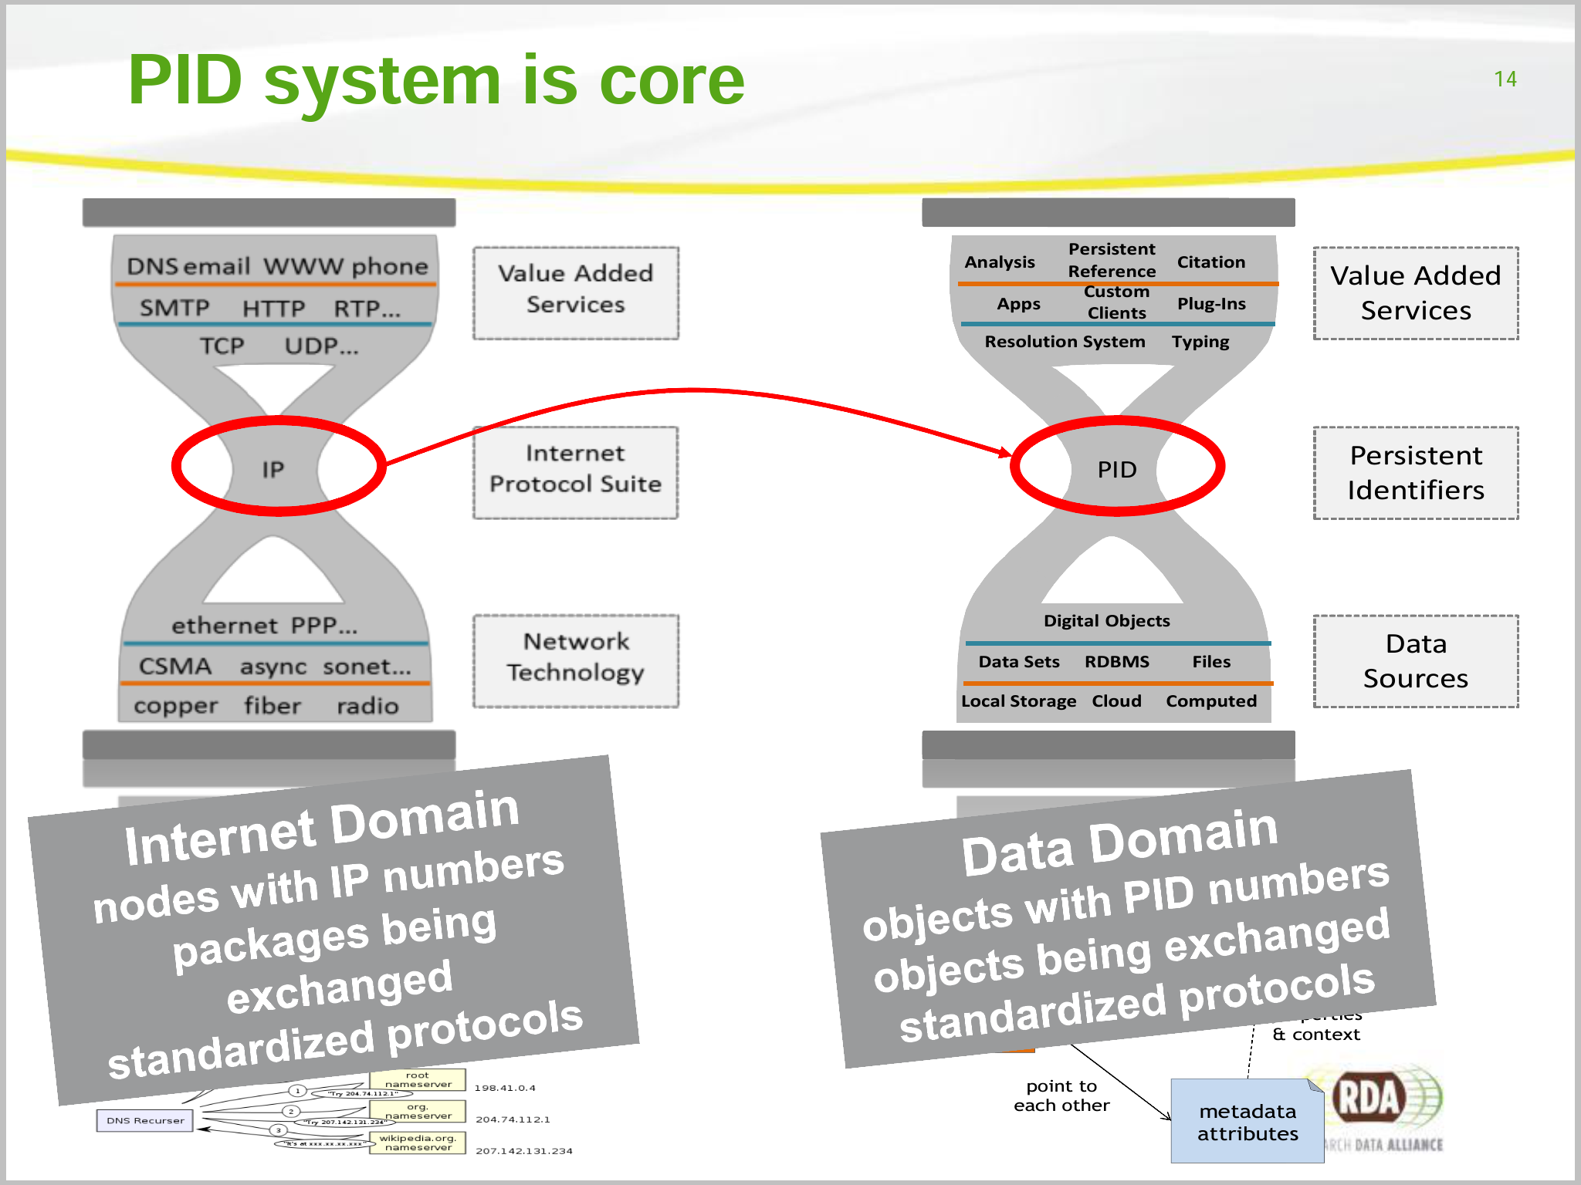Select the slide title 'PID system is core'

(436, 80)
